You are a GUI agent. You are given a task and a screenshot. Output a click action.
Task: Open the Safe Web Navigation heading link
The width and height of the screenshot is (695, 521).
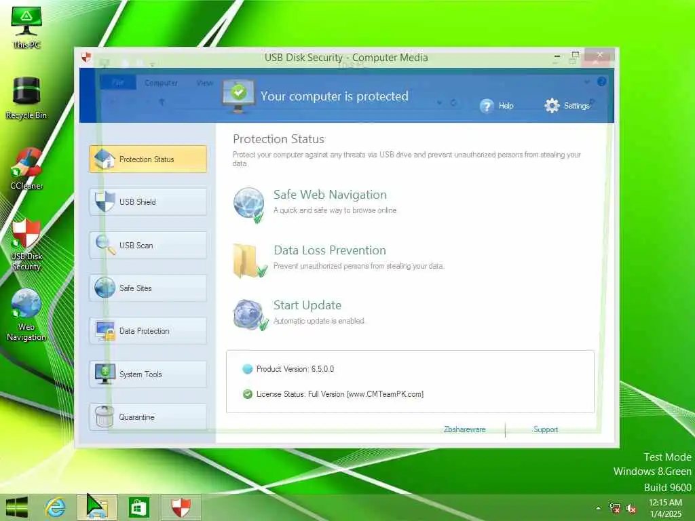330,195
